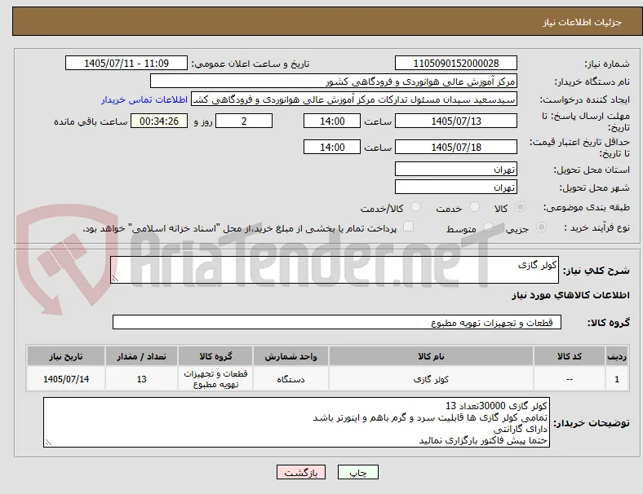Click the remaining days field showing 2
Screen dimensions: 643x494
click(x=244, y=121)
